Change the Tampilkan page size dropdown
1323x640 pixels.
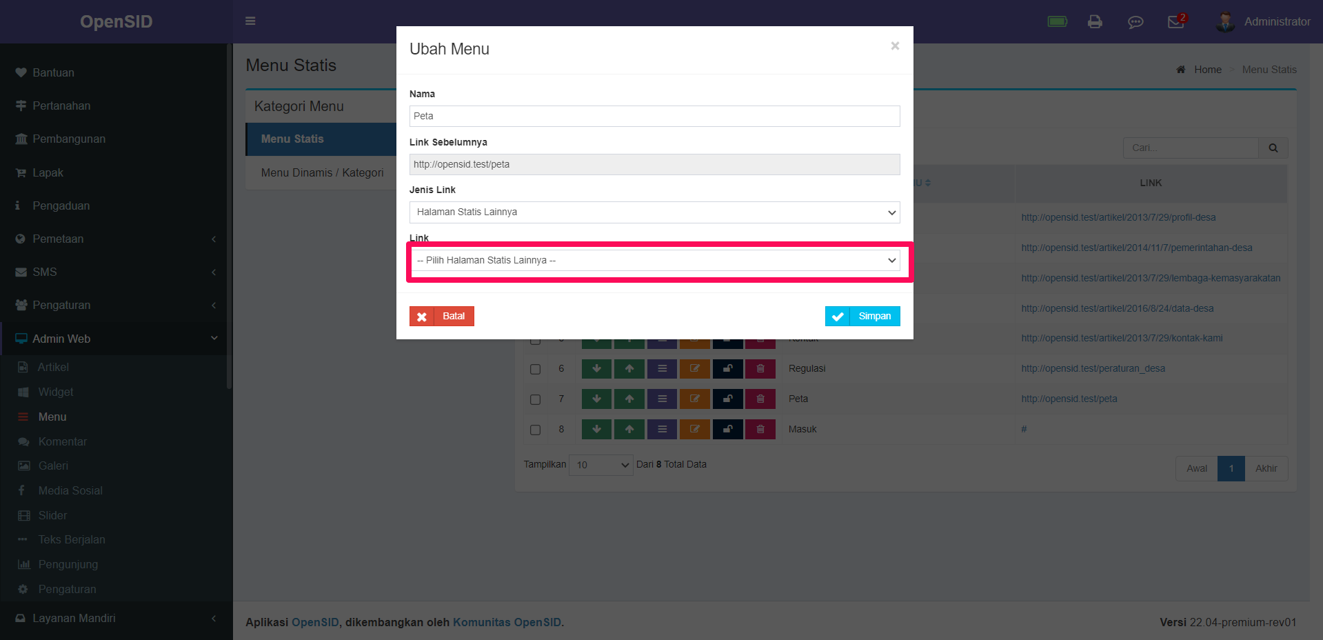pyautogui.click(x=600, y=465)
